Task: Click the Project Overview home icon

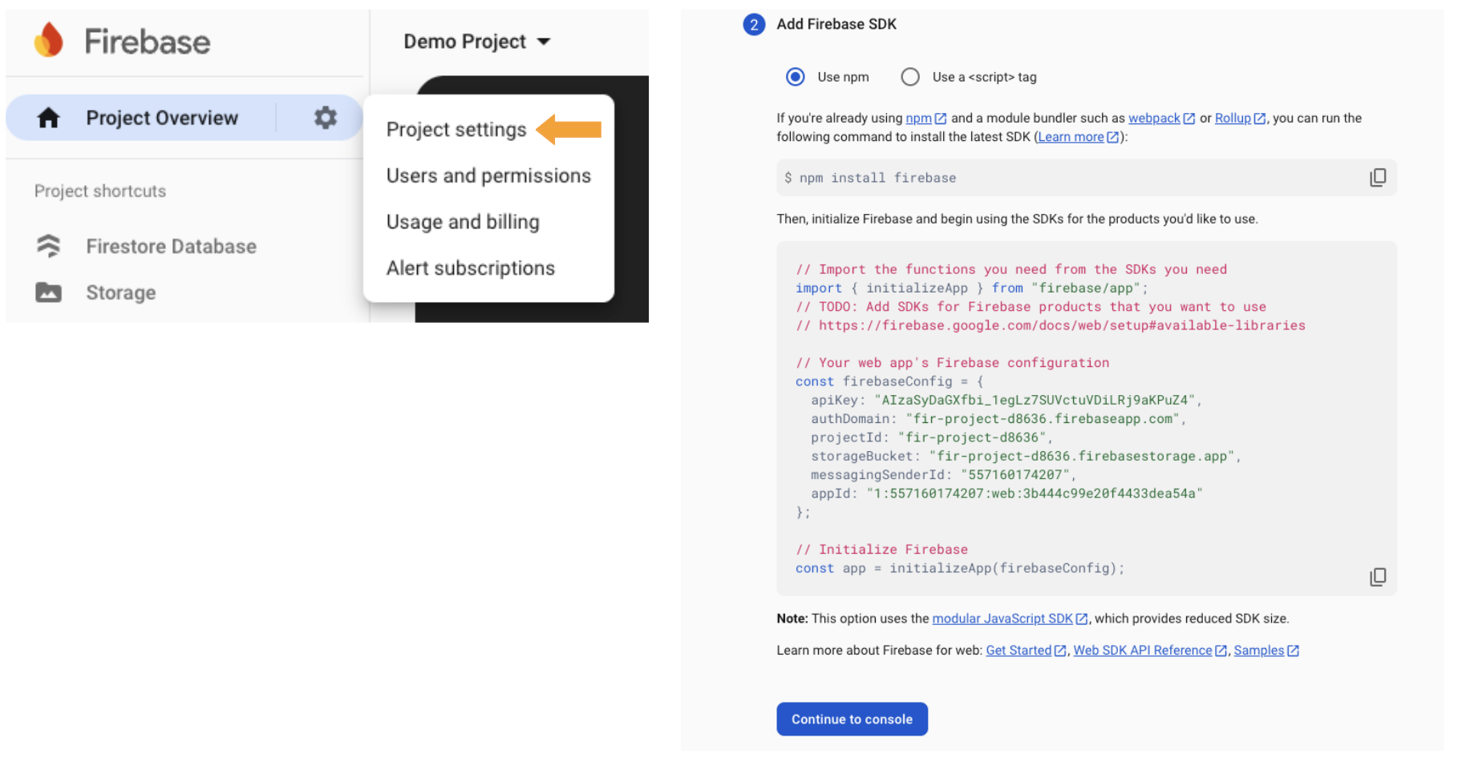Action: [x=49, y=119]
